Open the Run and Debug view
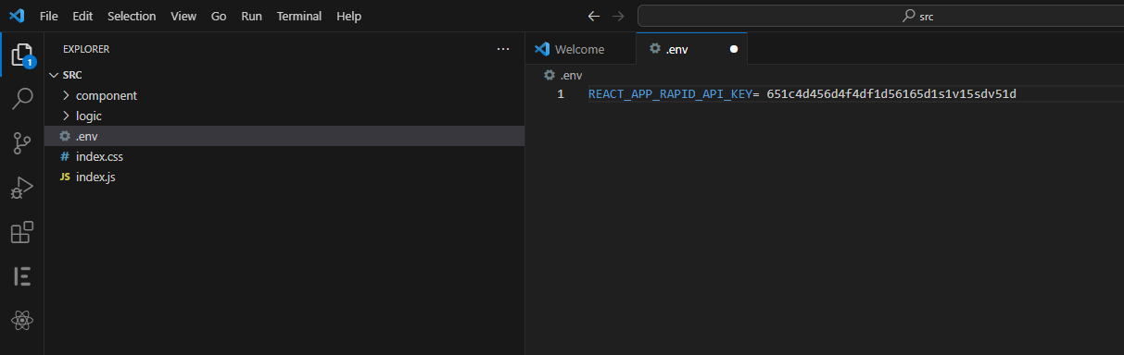This screenshot has height=355, width=1124. [x=22, y=188]
